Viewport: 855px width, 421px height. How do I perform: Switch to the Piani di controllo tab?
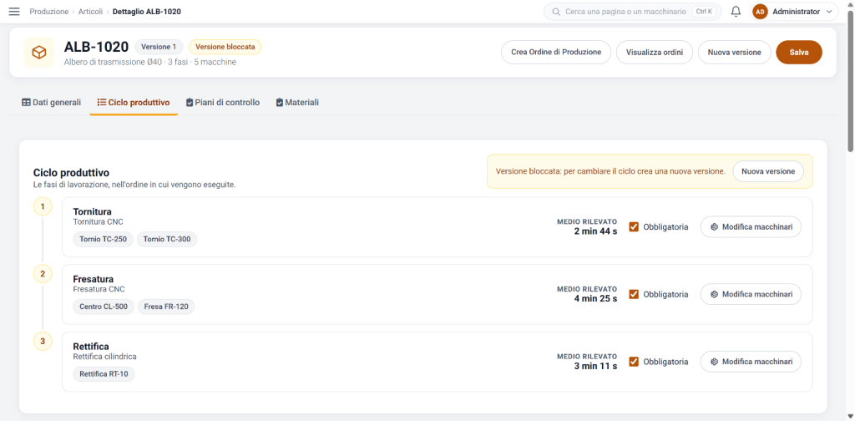tap(222, 102)
